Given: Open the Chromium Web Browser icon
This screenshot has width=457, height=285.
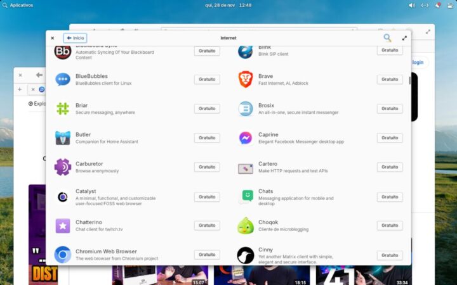Looking at the screenshot, I should pos(63,255).
